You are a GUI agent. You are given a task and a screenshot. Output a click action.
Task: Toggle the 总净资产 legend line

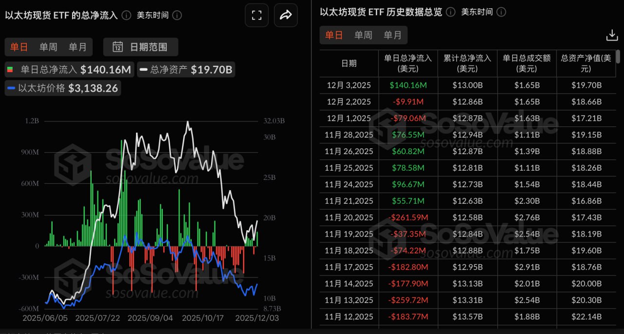click(185, 70)
